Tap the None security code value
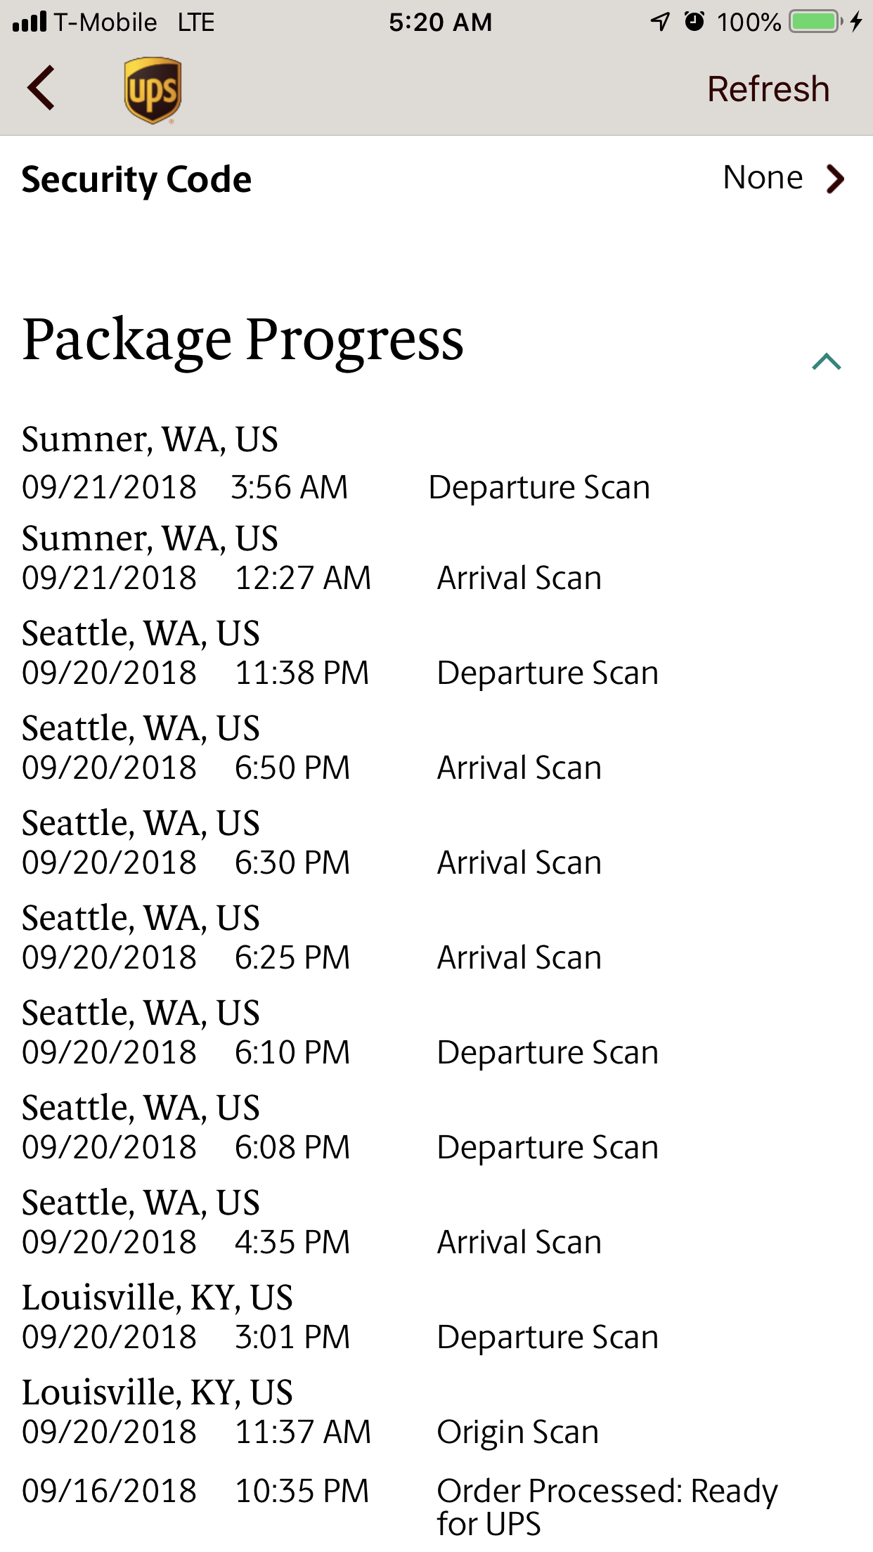 (762, 178)
